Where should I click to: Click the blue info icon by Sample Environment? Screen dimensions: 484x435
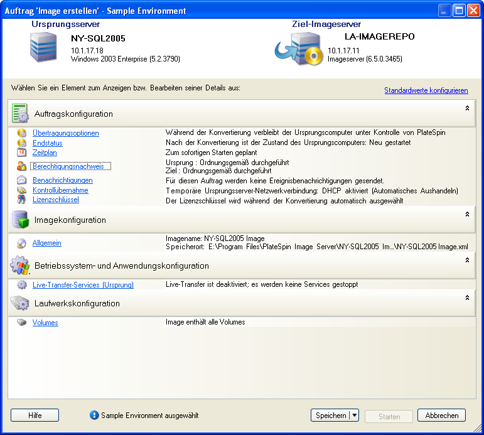point(94,416)
